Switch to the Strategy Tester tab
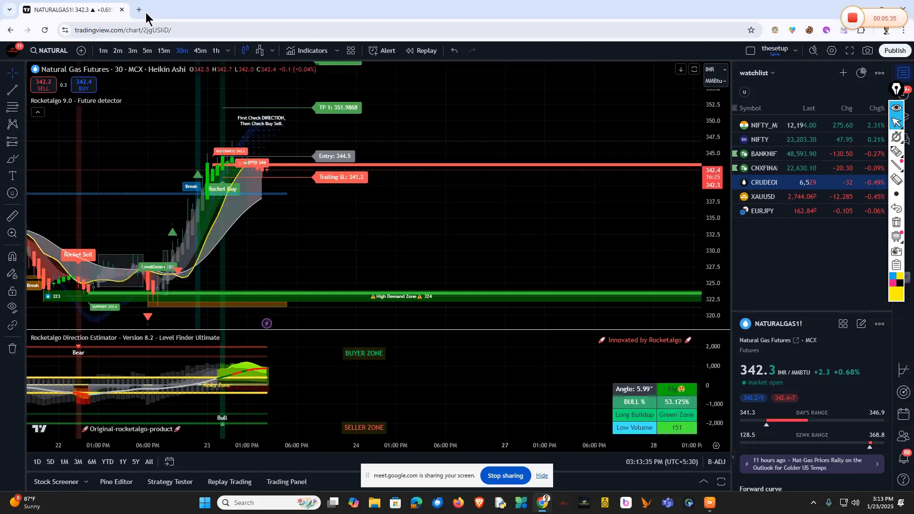 [170, 481]
